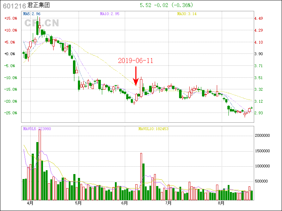Click the 4.49 price axis label
This screenshot has height=211, width=282.
coord(259,18)
